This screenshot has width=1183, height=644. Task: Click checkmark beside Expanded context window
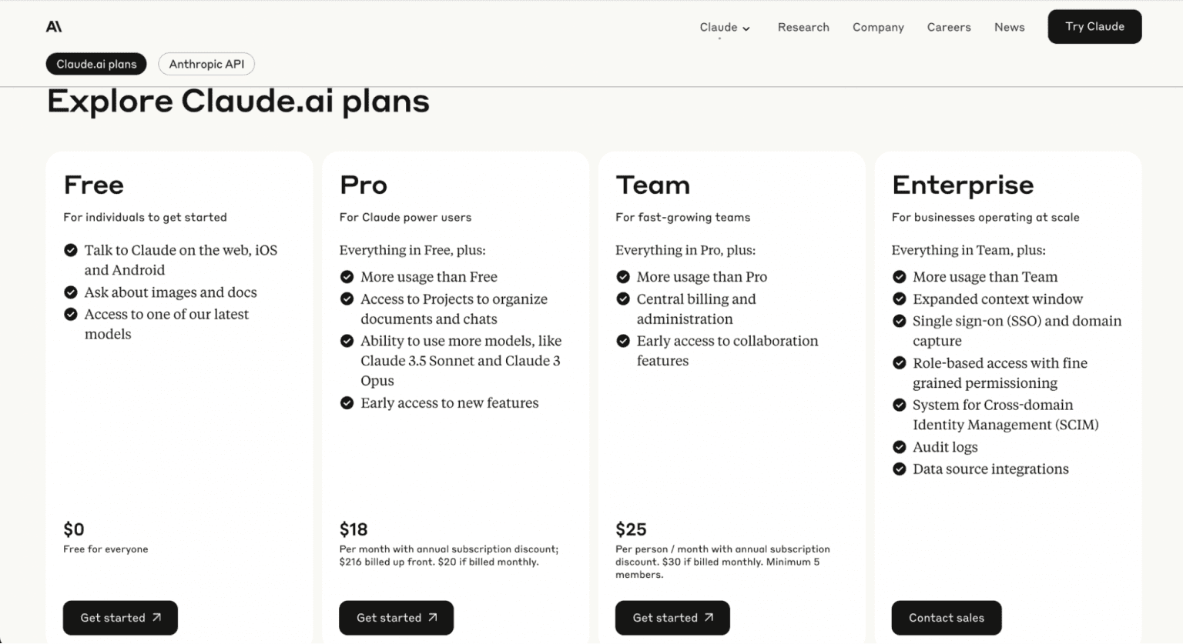click(x=899, y=299)
